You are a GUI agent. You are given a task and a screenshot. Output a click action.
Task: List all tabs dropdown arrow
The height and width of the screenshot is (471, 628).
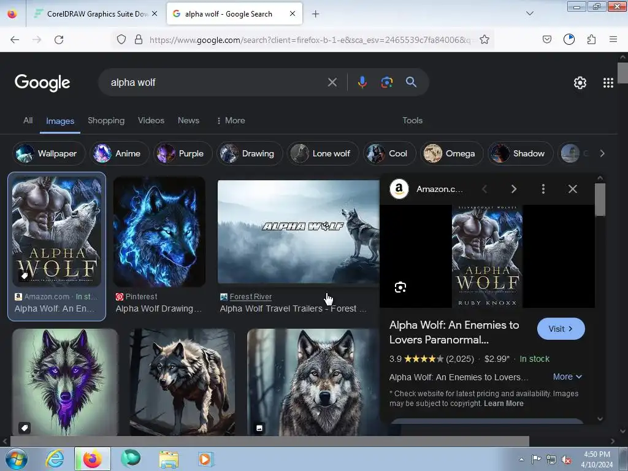coord(529,13)
